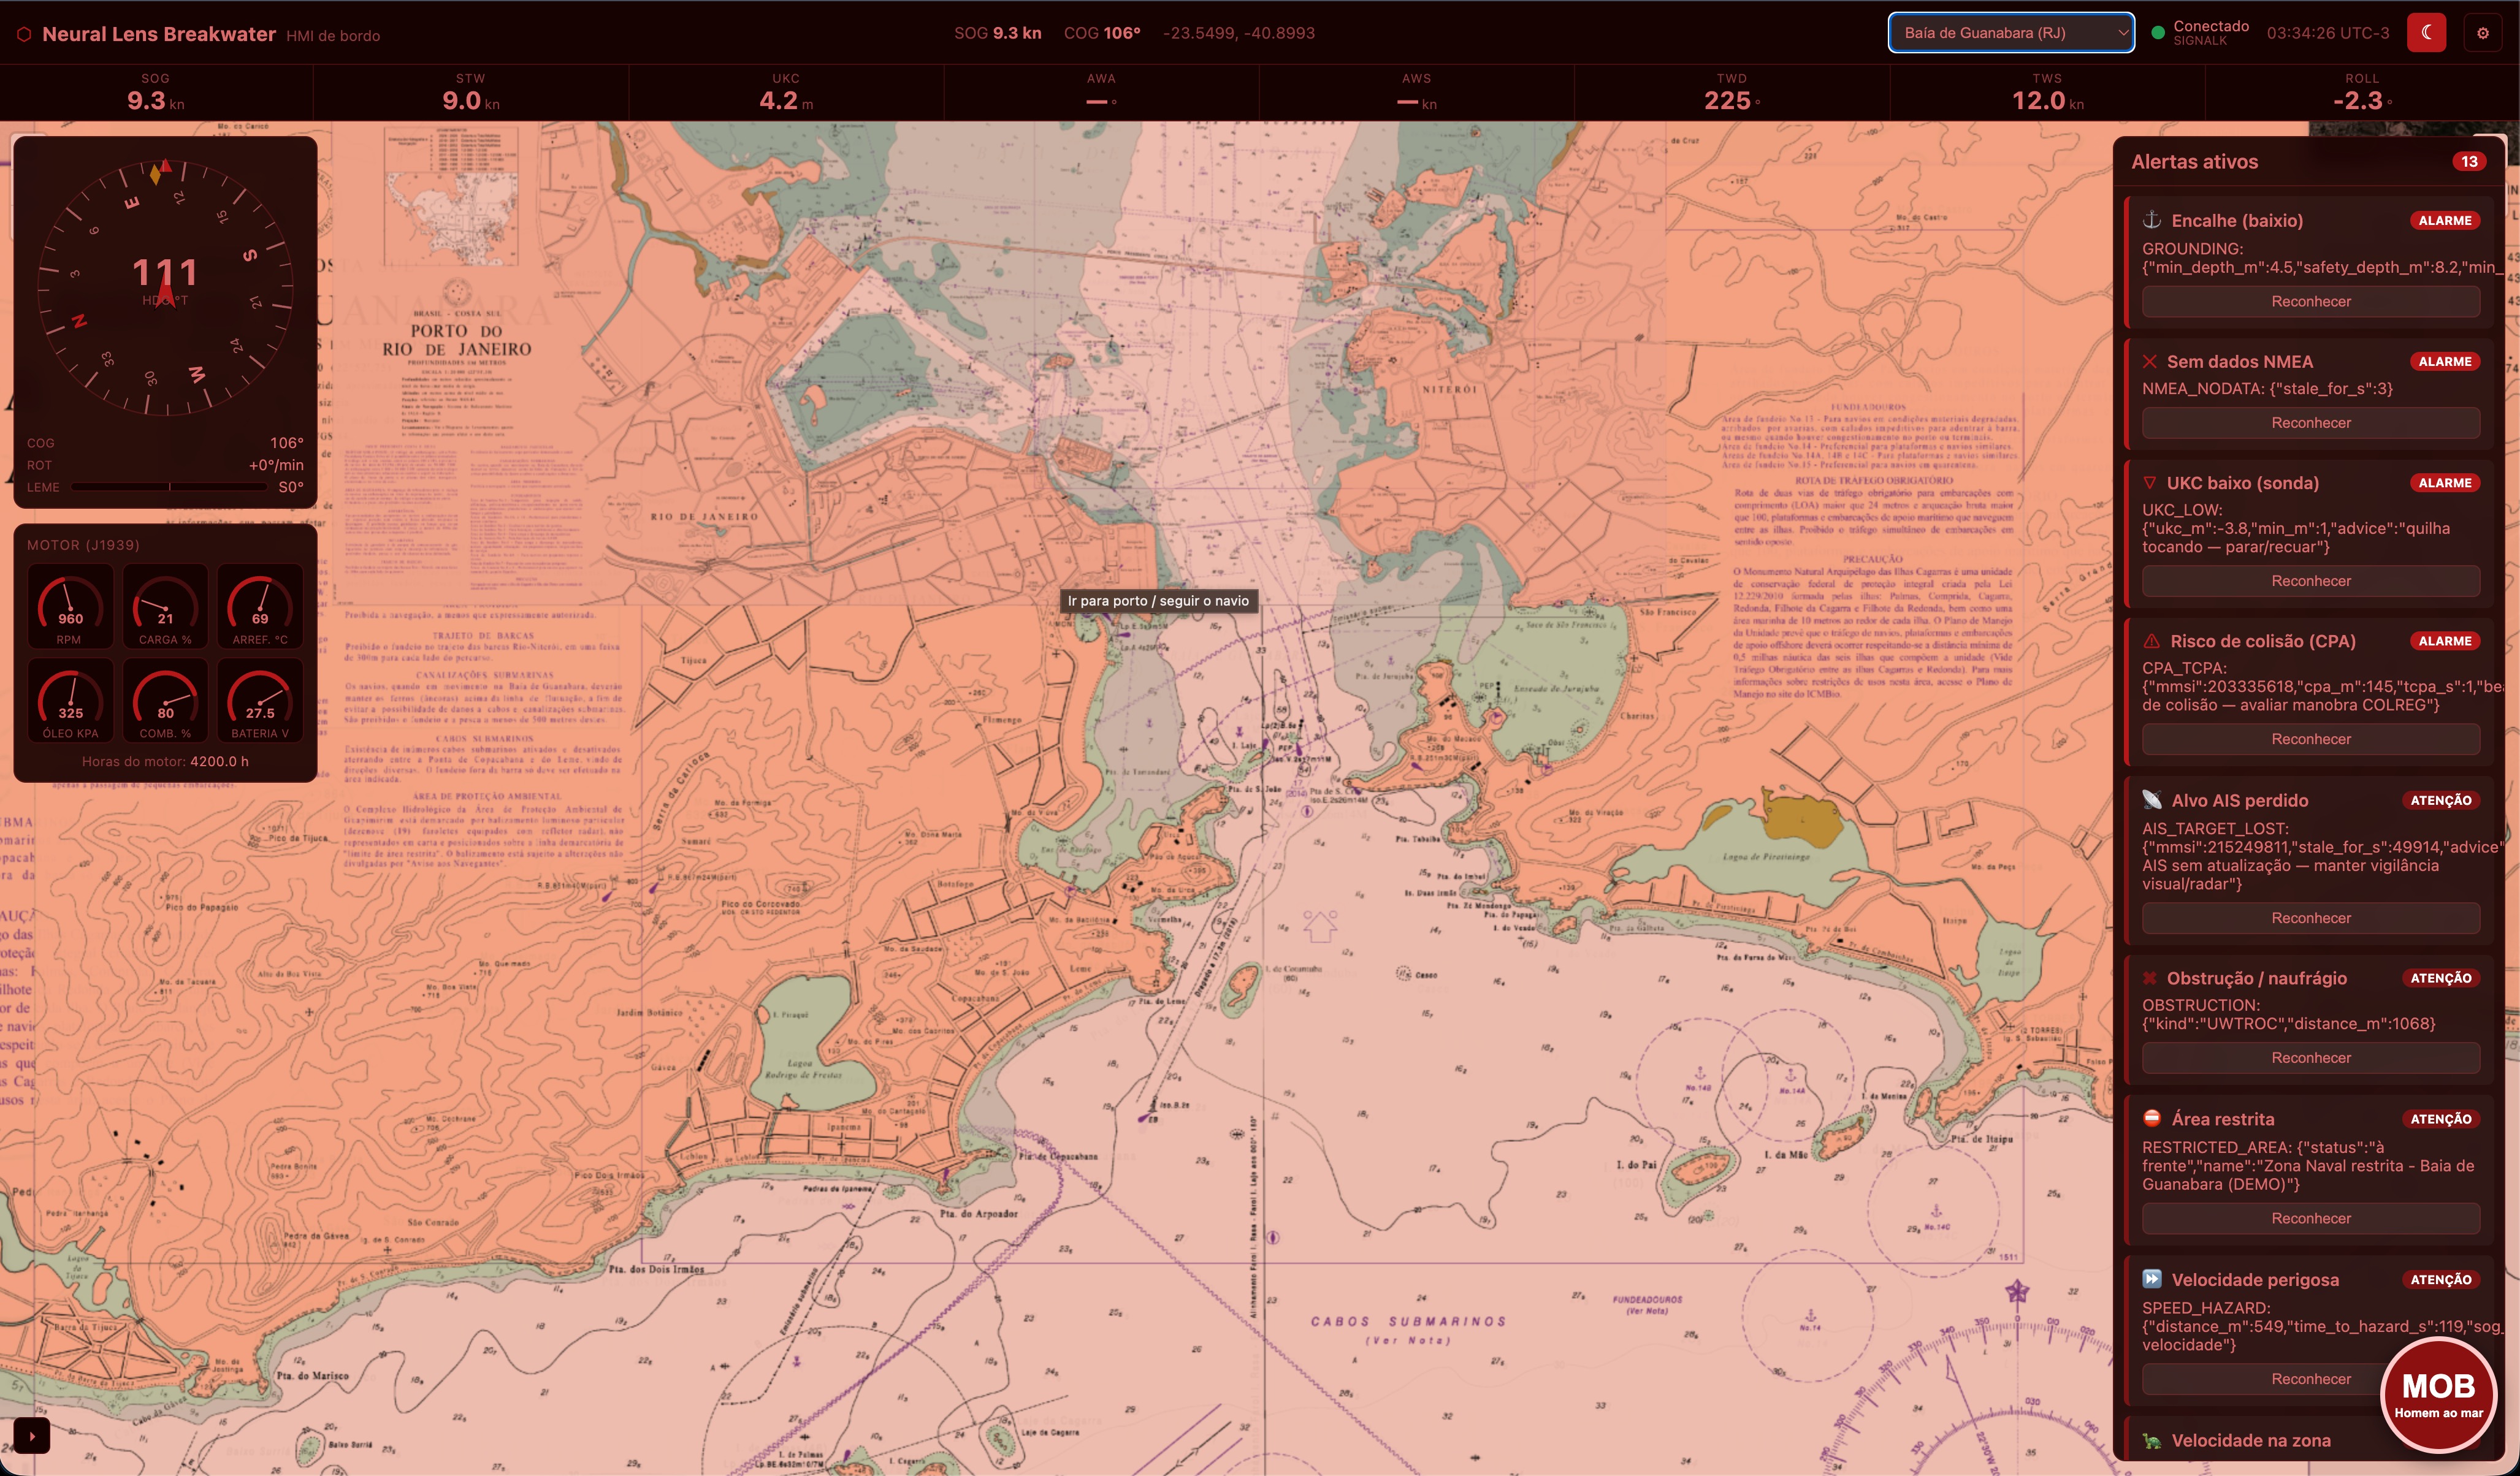
Task: Click the wreck icon on Obstrução / naufrágio alert
Action: point(2150,978)
